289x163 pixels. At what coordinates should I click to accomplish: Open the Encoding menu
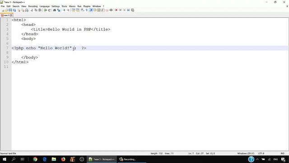33,6
